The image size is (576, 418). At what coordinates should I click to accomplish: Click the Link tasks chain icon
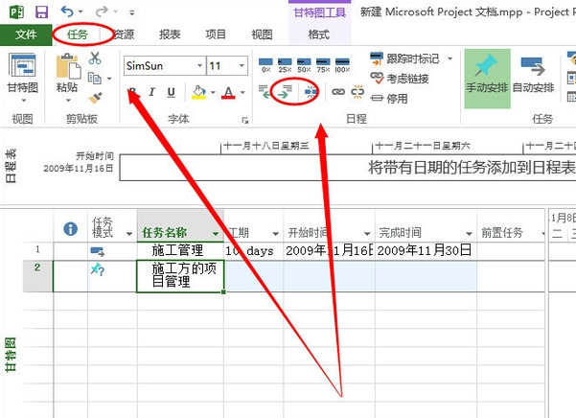[x=338, y=92]
